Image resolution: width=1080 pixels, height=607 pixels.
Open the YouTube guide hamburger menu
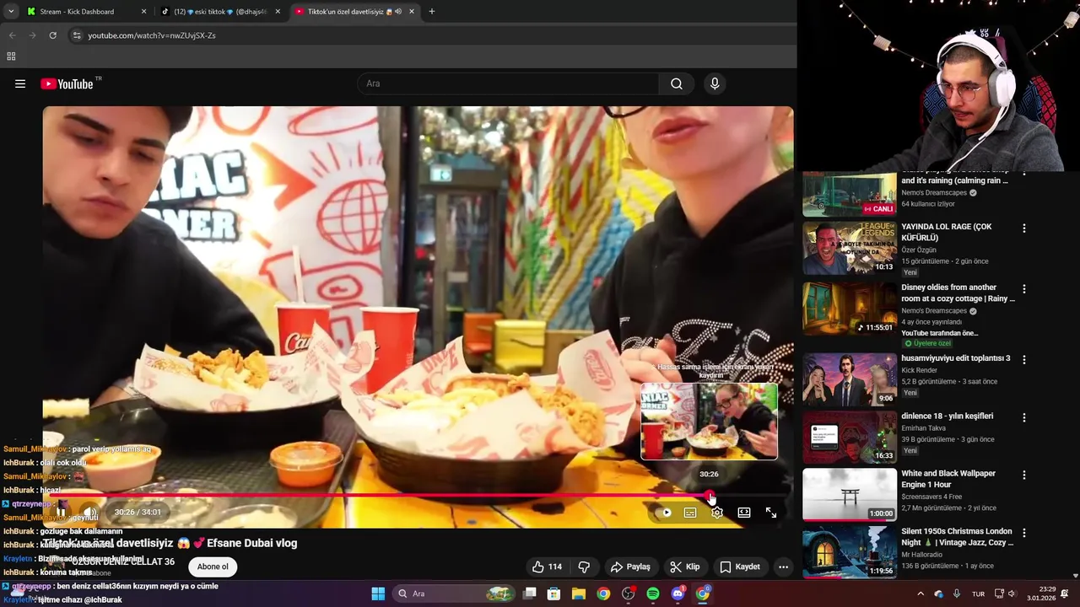click(20, 83)
